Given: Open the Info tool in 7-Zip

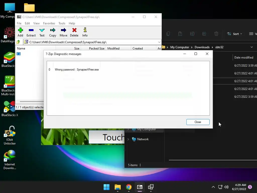Looking at the screenshot, I should click(85, 32).
